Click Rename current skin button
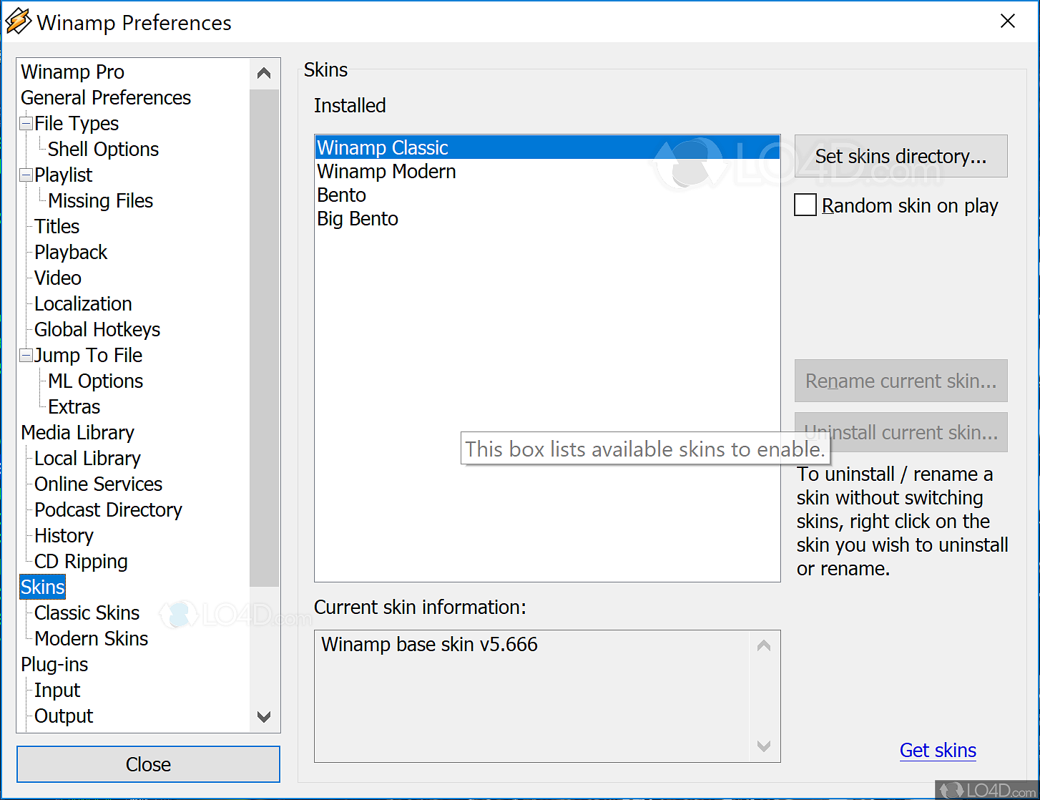 pyautogui.click(x=901, y=381)
